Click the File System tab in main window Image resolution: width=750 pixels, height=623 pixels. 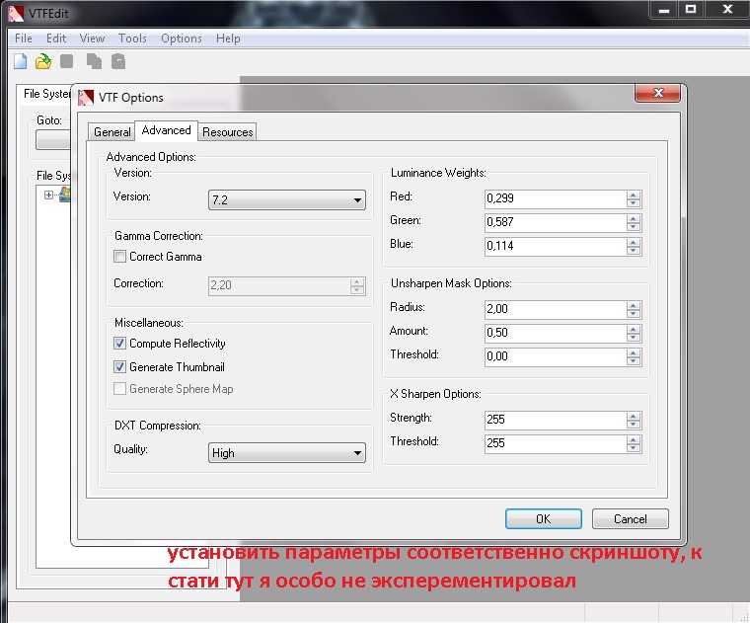pos(46,94)
